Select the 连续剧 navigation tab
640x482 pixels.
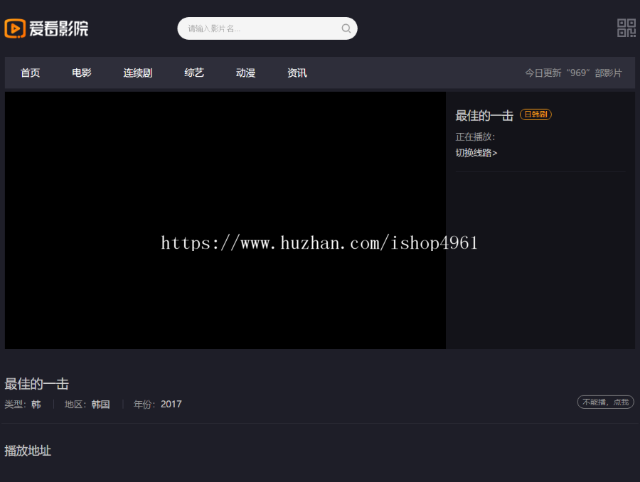pos(137,73)
